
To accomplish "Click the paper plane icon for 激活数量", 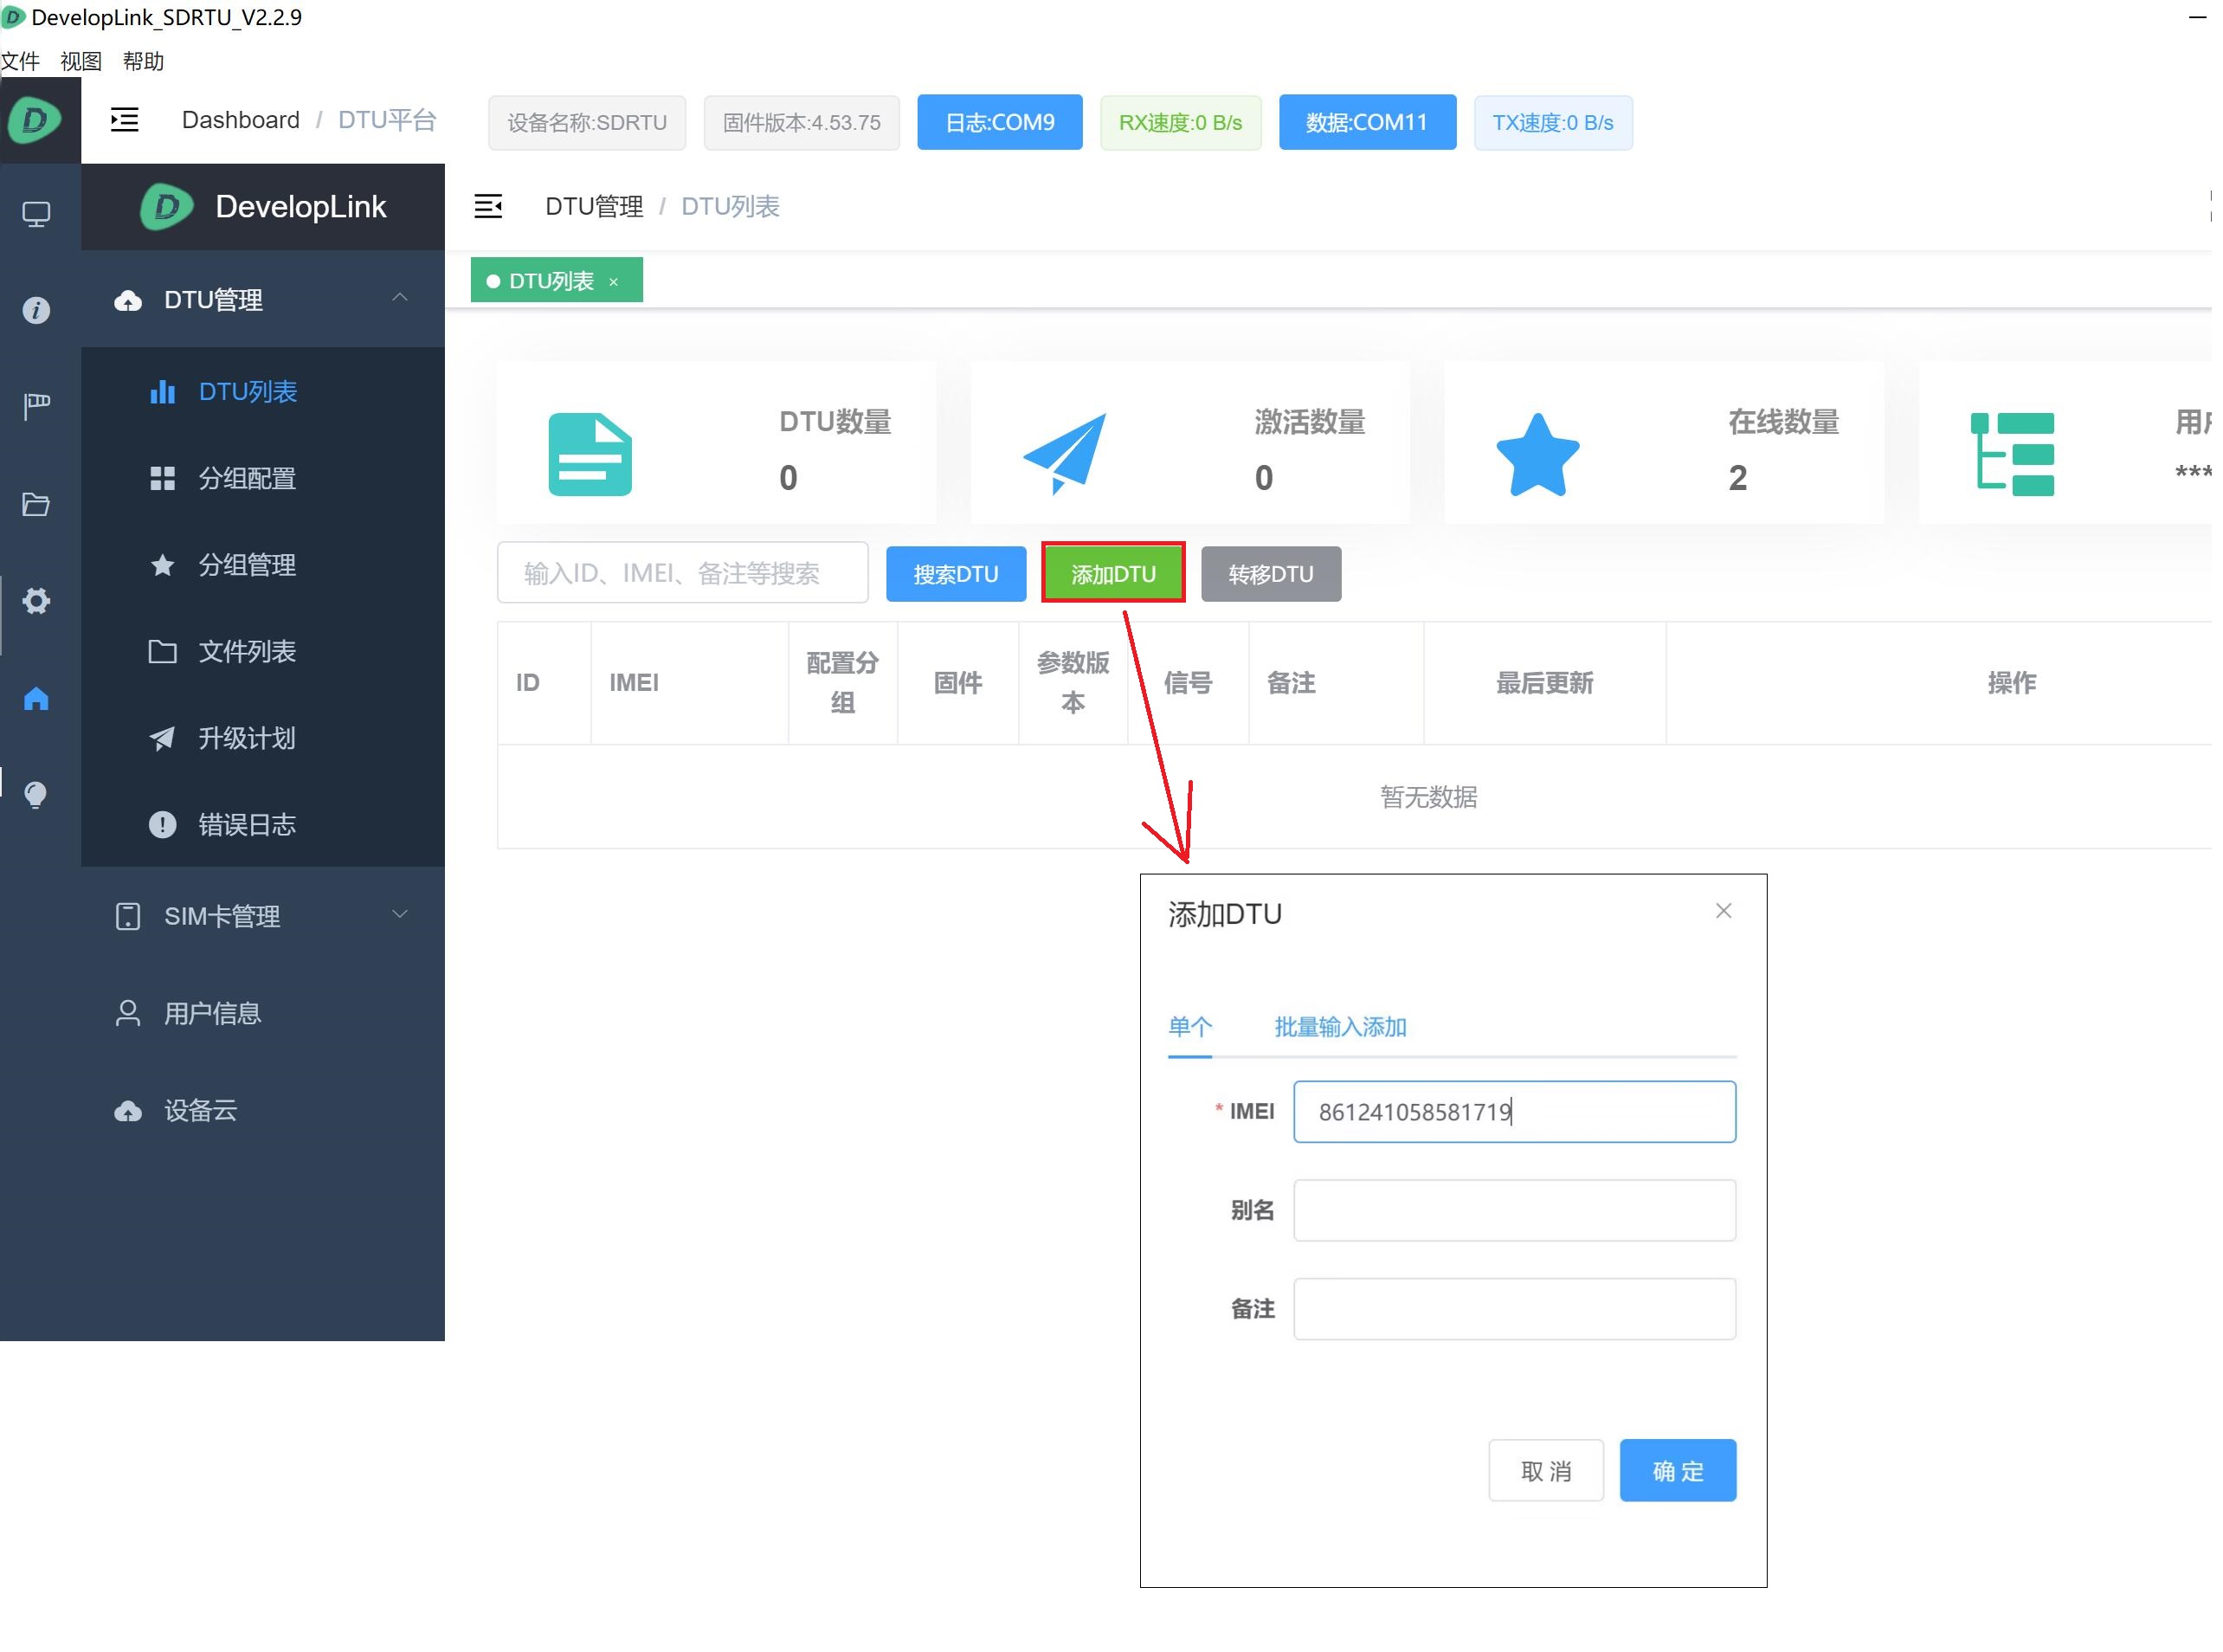I will click(1065, 455).
